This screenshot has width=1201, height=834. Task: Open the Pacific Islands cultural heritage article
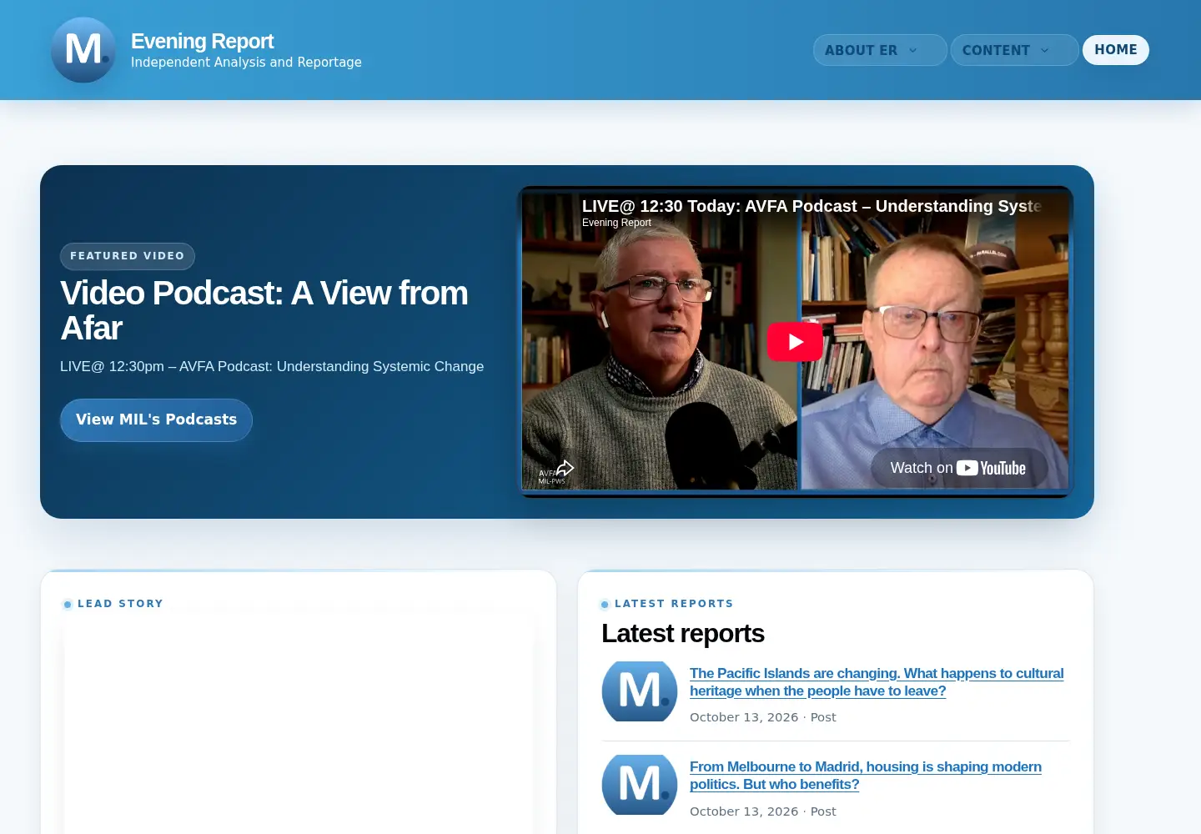(x=877, y=682)
